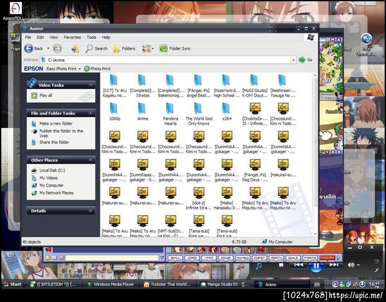Viewport: 386px width, 302px height.
Task: Open the File menu
Action: coord(28,37)
